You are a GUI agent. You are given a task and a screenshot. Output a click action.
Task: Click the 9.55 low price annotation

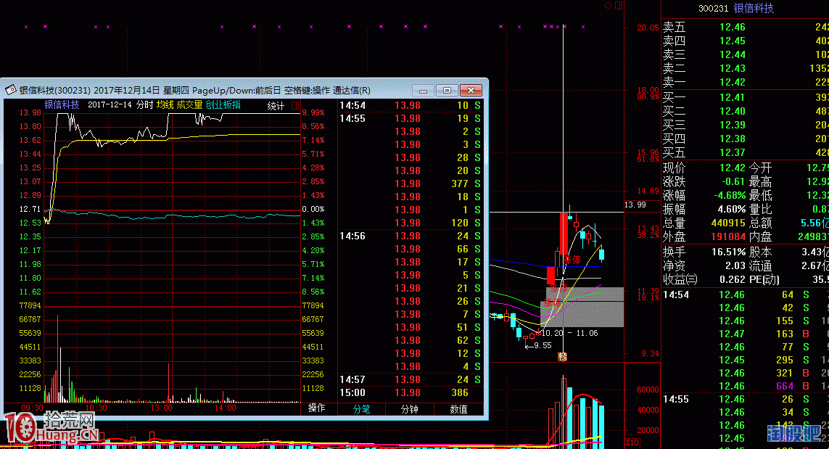tap(543, 345)
